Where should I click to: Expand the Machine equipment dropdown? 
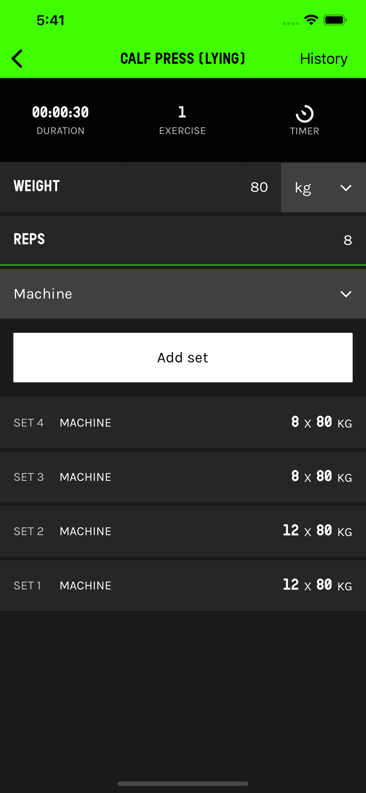coord(183,294)
